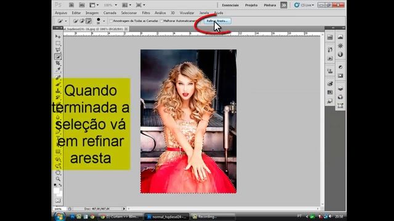Image resolution: width=394 pixels, height=221 pixels.
Task: Open the Editar menu
Action: 76,13
